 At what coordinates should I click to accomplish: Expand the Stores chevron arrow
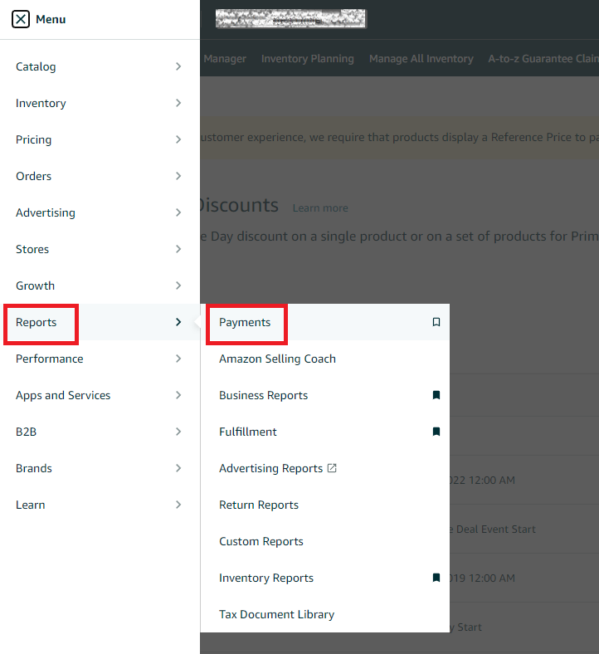pos(178,249)
